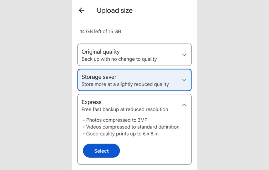
Task: Choose the Original quality title
Action: [101, 52]
